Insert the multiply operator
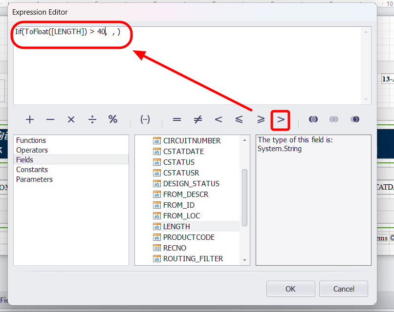Image resolution: width=394 pixels, height=312 pixels. coord(71,119)
